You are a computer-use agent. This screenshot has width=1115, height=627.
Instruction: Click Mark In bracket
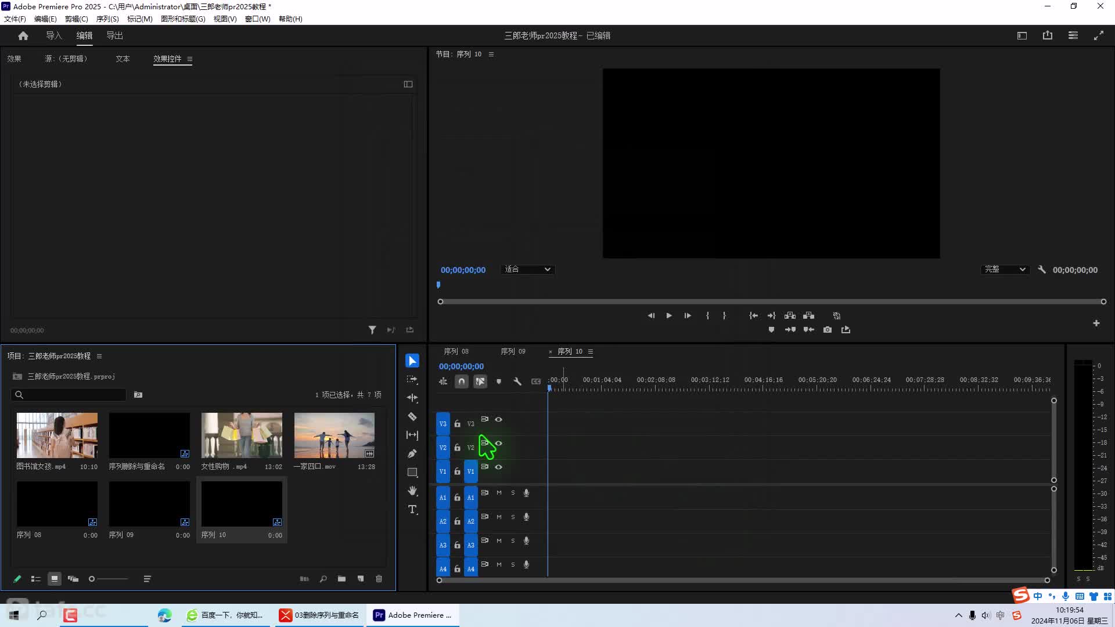point(707,316)
